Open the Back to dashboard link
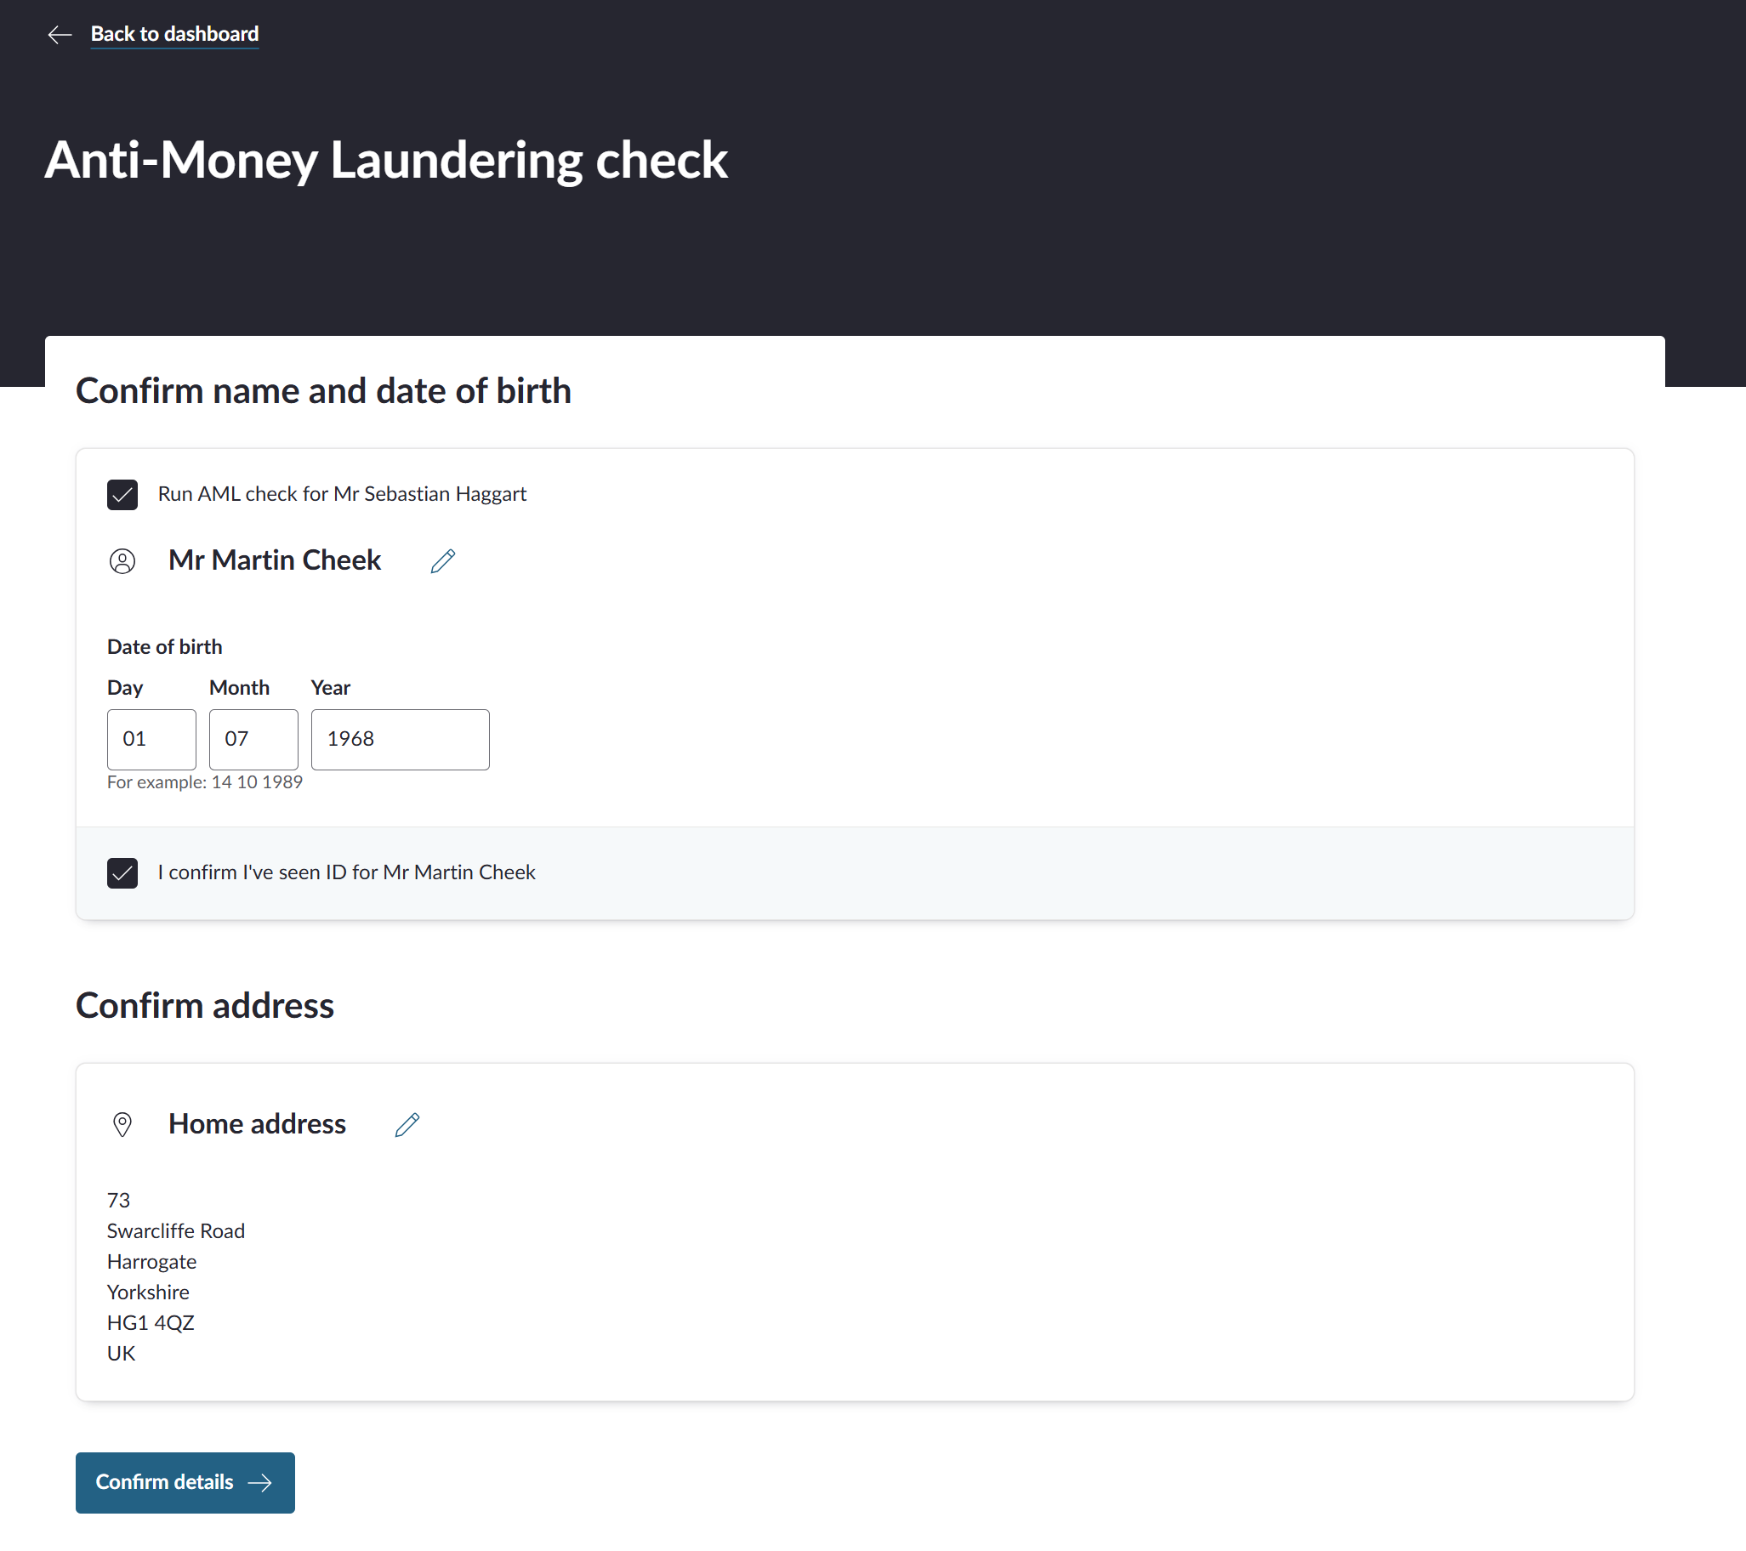Image resolution: width=1746 pixels, height=1551 pixels. [174, 34]
